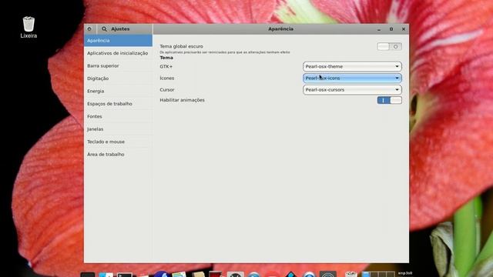The width and height of the screenshot is (493, 277).
Task: Open the GTK+ theme dropdown
Action: click(x=352, y=67)
